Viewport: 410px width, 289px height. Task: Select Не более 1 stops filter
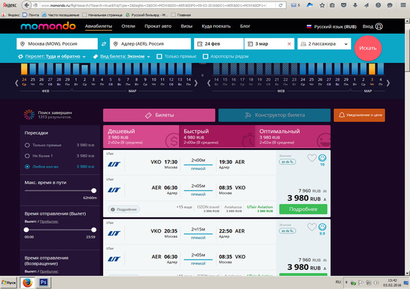coord(27,155)
